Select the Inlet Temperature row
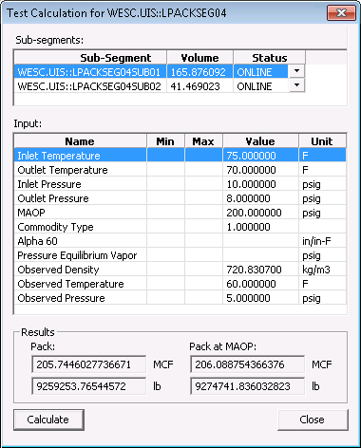Image resolution: width=361 pixels, height=448 pixels. click(x=180, y=156)
